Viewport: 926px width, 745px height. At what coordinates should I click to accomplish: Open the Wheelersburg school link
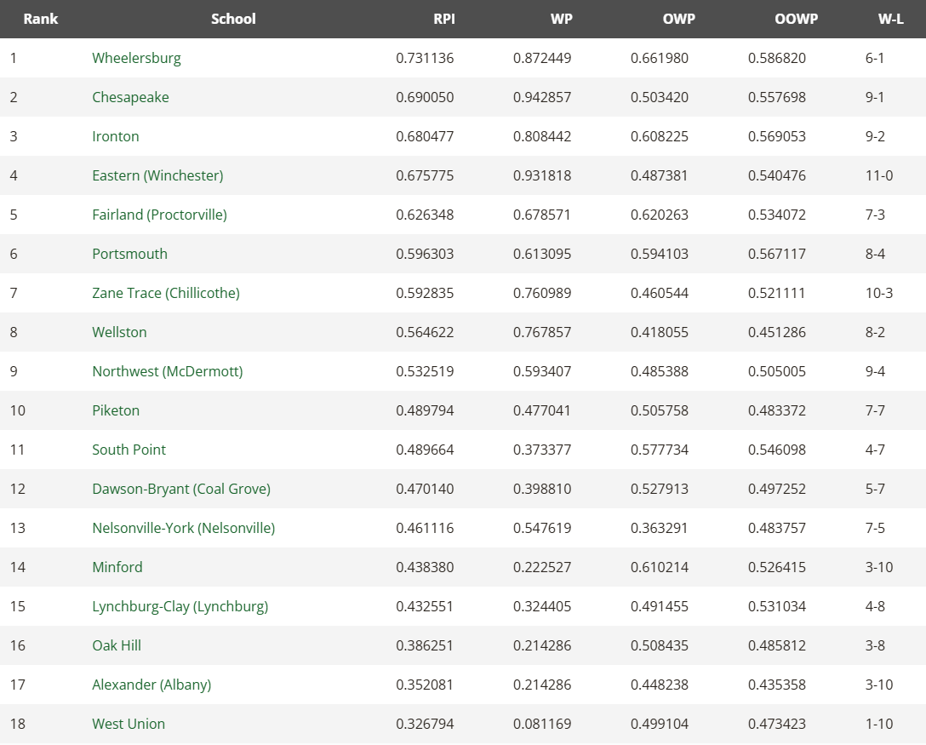click(x=136, y=58)
